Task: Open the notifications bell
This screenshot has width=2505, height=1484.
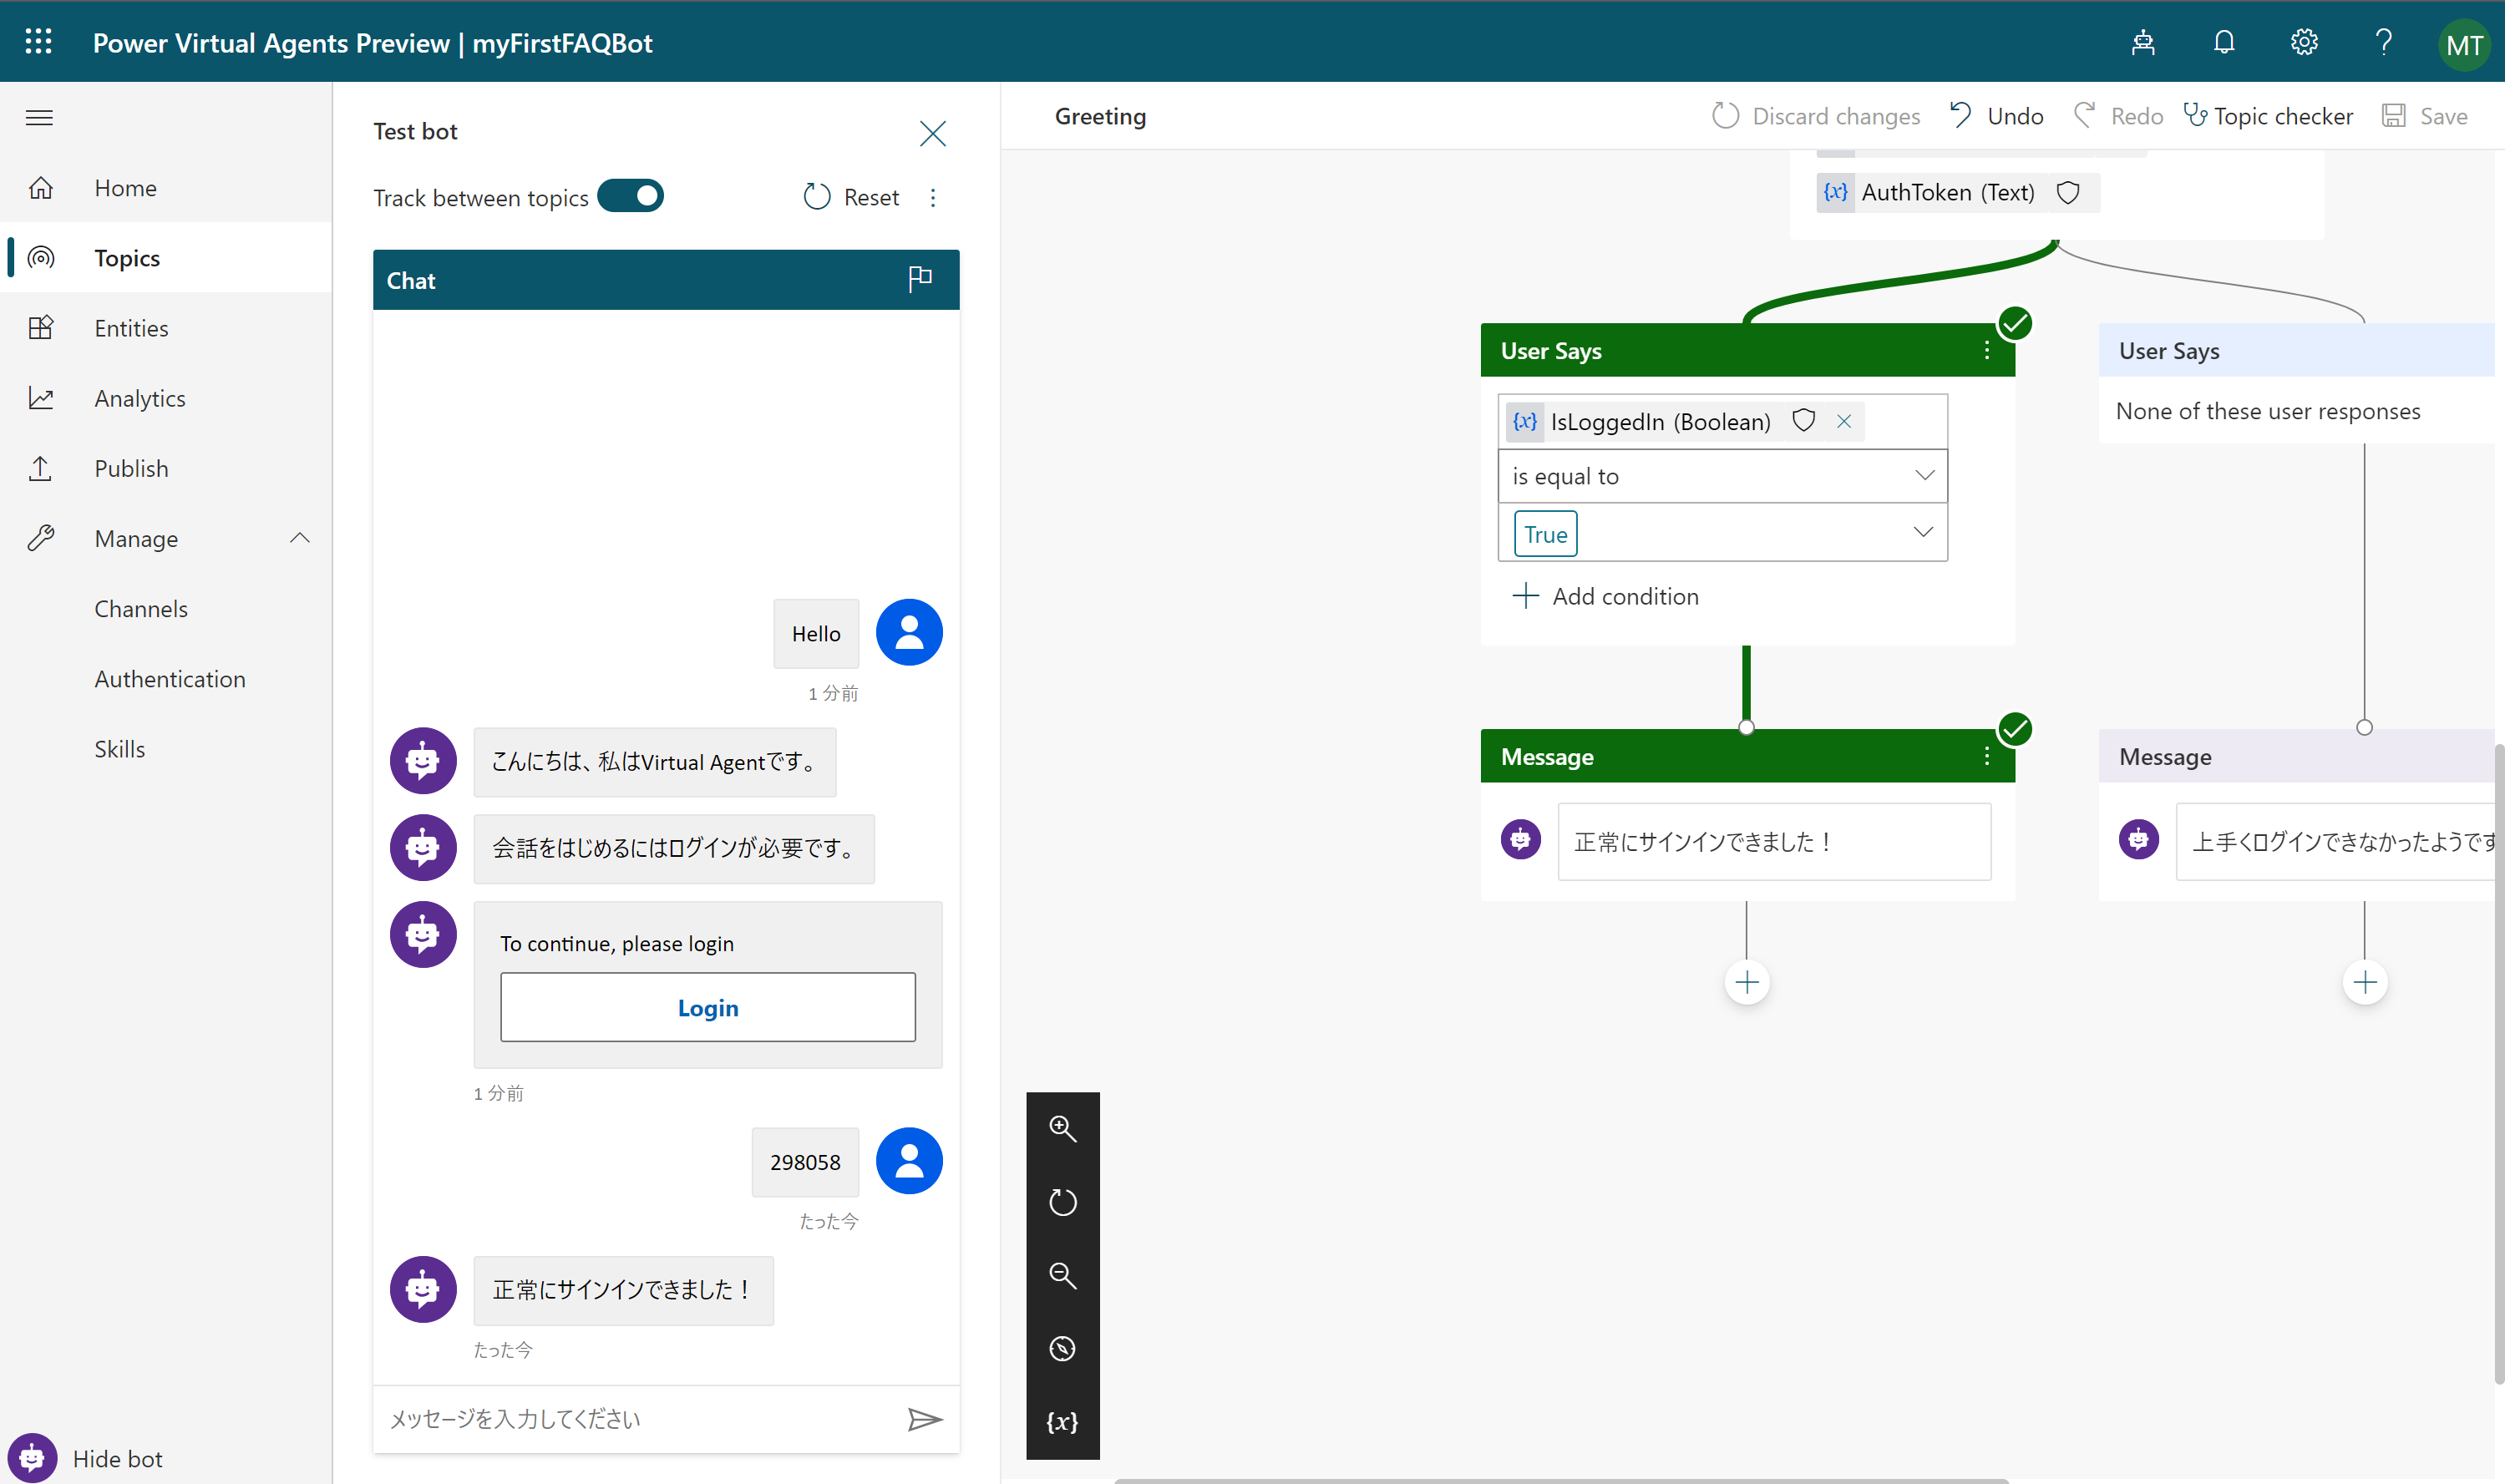Action: (x=2224, y=42)
